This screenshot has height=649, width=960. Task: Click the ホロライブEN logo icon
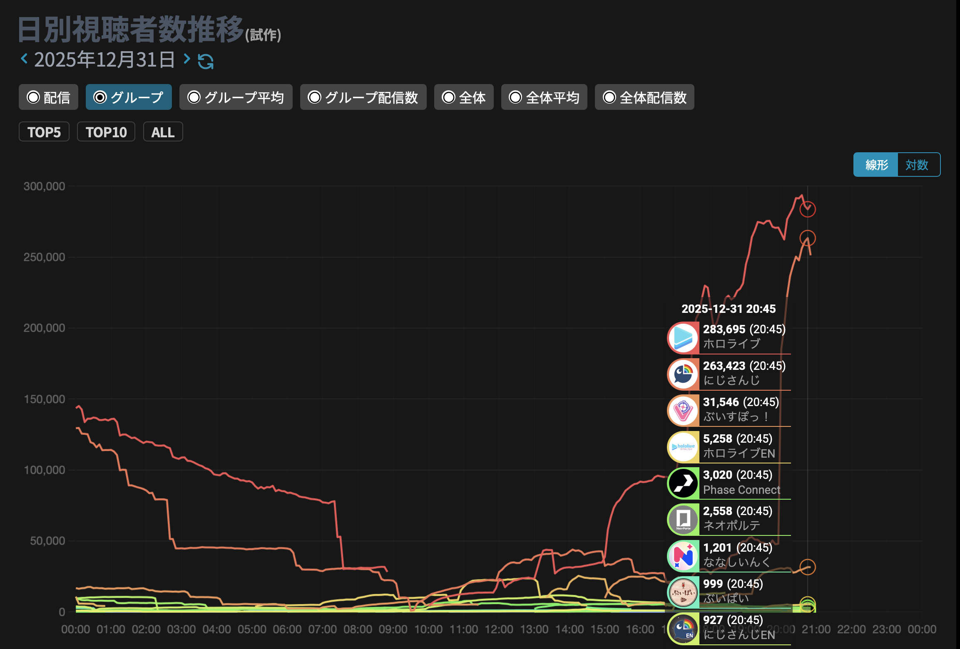683,447
